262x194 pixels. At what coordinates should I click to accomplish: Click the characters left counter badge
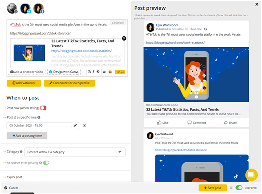point(120,72)
